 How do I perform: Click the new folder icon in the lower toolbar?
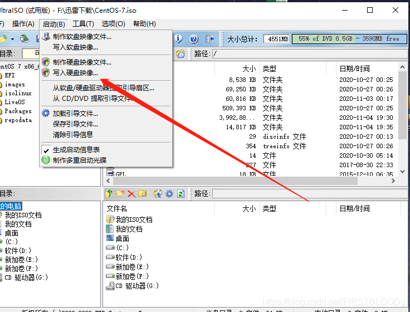tap(120, 194)
